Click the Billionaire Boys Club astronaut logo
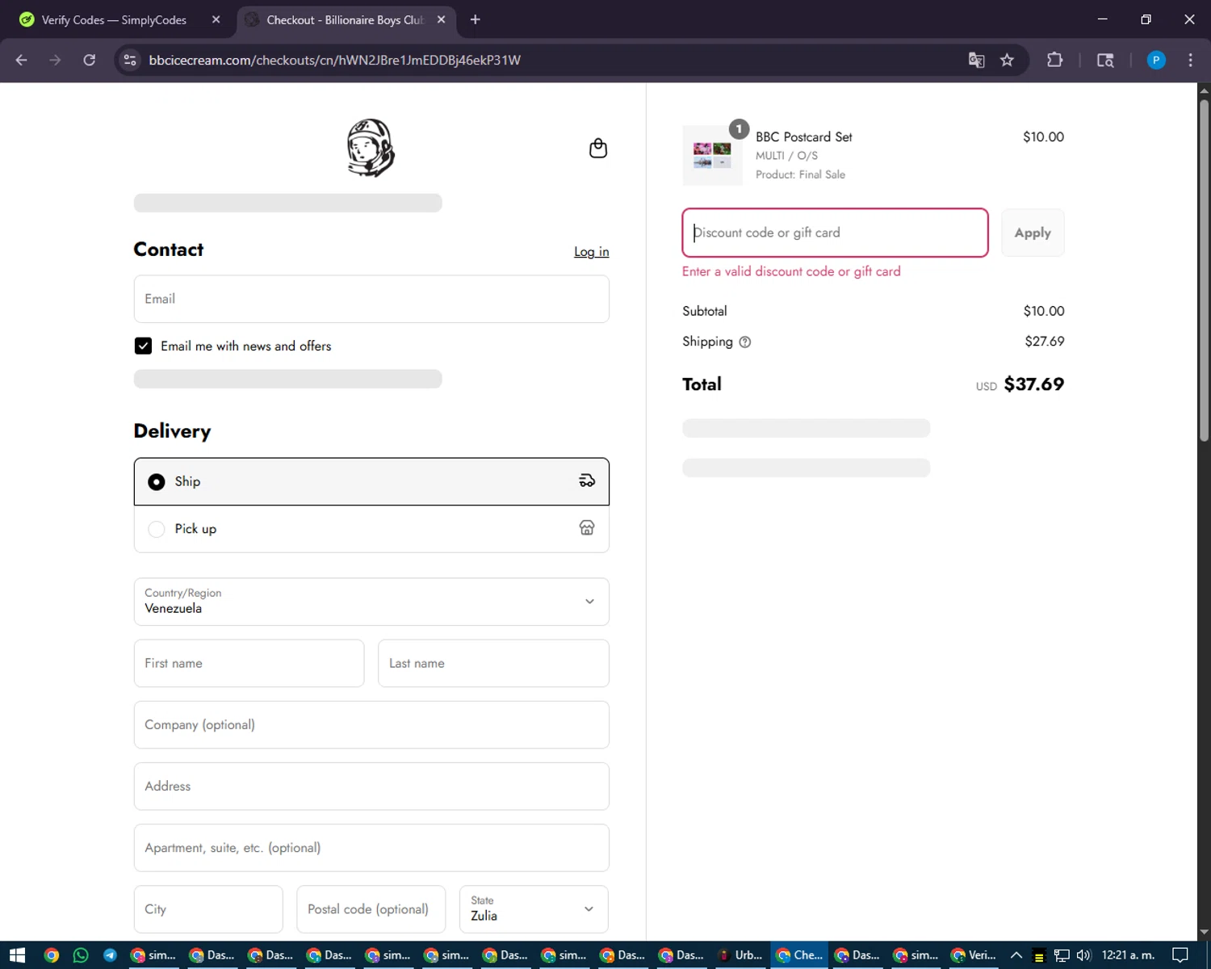 pos(371,148)
